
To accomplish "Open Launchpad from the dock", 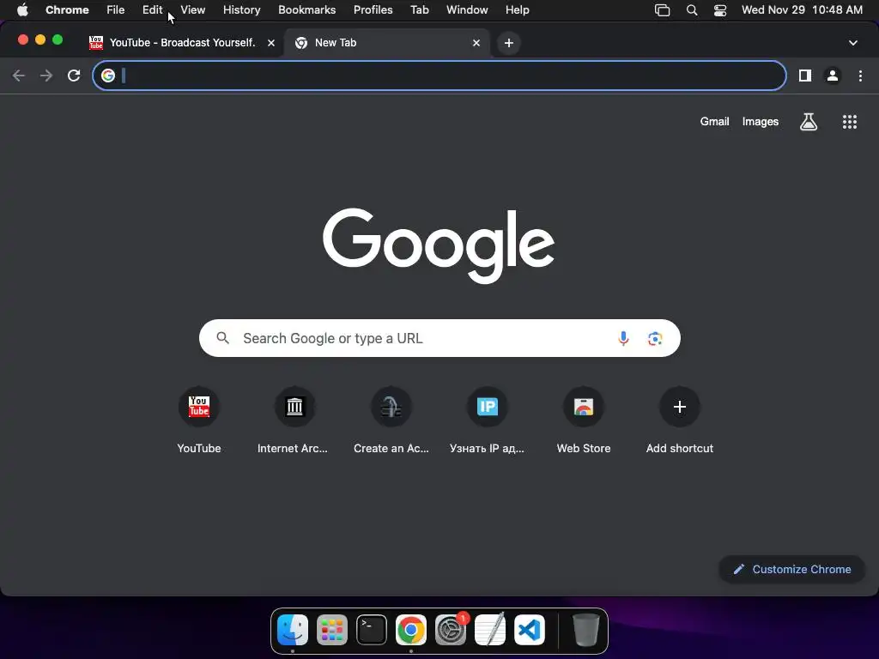I will click(332, 630).
